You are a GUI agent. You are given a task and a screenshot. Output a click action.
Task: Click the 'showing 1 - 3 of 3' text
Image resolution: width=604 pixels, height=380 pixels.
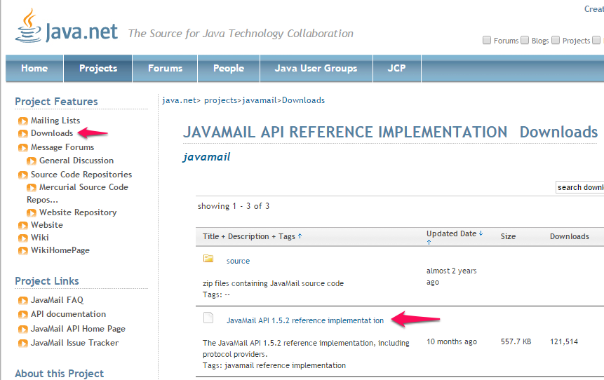pos(234,206)
